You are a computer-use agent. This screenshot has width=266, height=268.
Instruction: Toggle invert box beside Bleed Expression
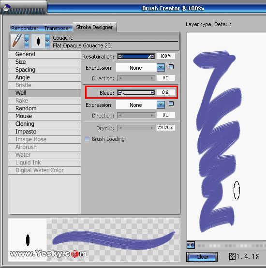tap(171, 104)
